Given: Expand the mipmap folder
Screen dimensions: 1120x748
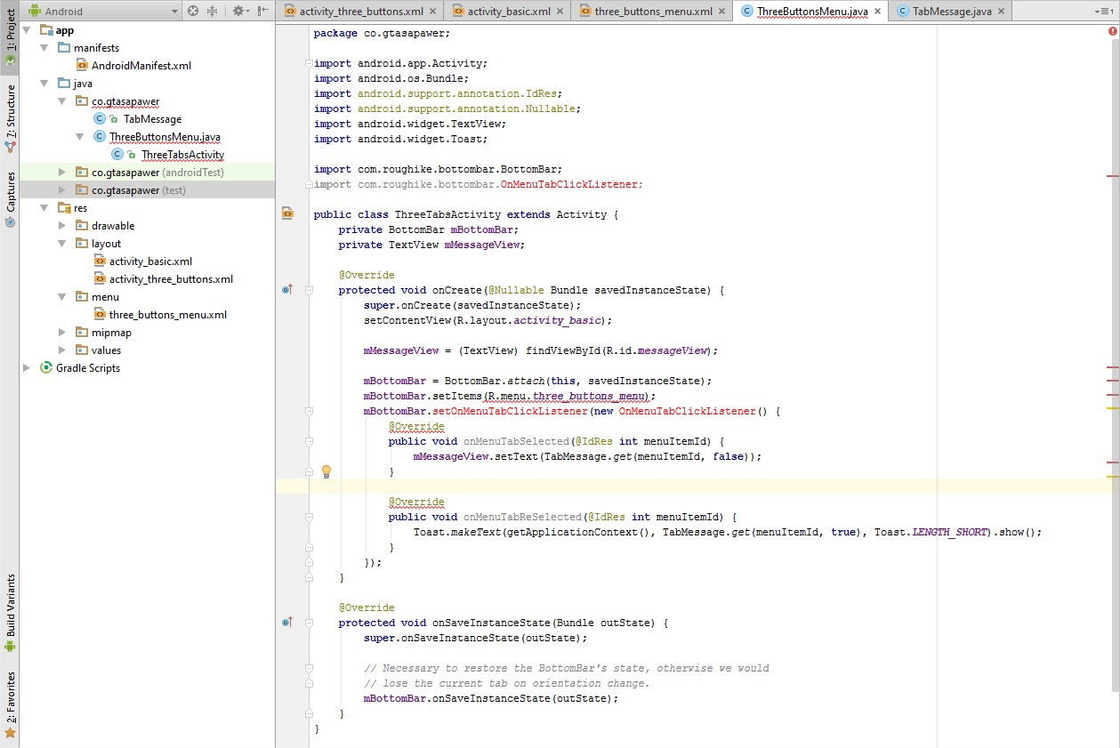Looking at the screenshot, I should [x=61, y=332].
